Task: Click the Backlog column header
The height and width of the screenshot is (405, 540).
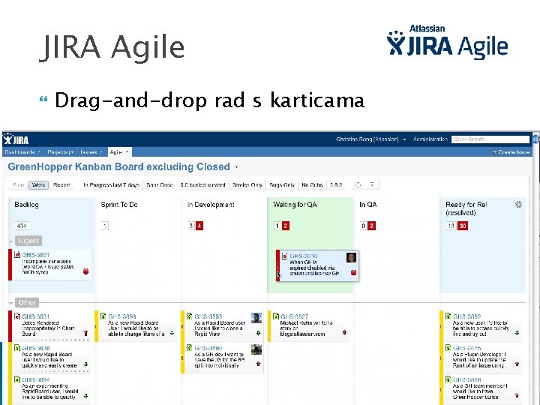Action: (x=26, y=205)
